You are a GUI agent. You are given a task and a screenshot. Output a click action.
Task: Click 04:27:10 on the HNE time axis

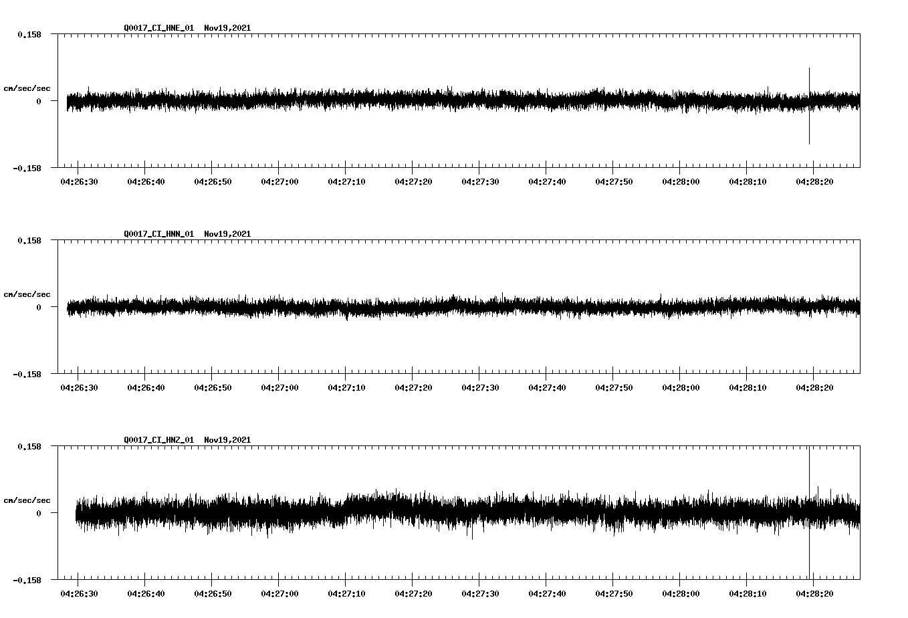tap(346, 181)
